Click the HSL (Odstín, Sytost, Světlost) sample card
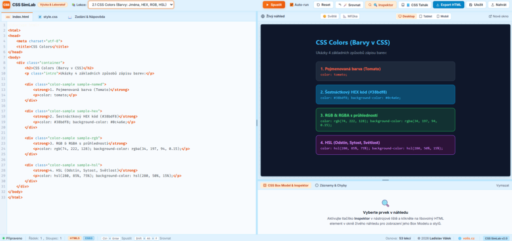The width and height of the screenshot is (512, 241). click(x=385, y=145)
